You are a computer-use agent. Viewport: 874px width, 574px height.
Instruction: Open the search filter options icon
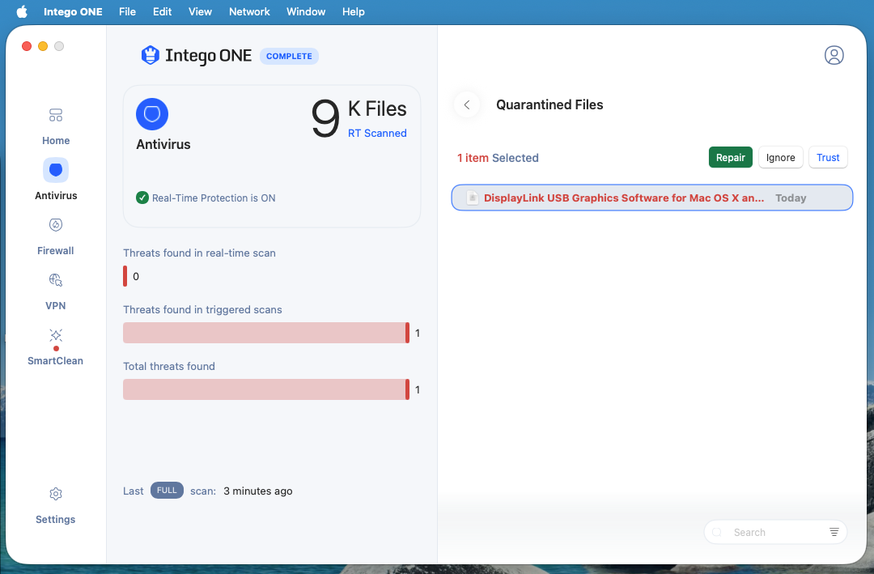(834, 532)
